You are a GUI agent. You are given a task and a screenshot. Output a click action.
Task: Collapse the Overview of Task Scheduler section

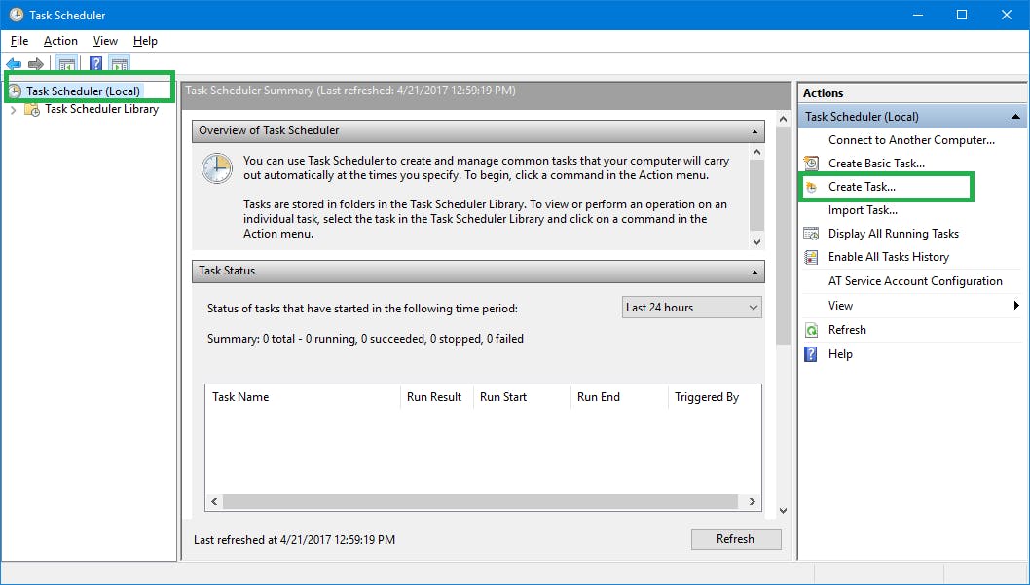tap(754, 131)
